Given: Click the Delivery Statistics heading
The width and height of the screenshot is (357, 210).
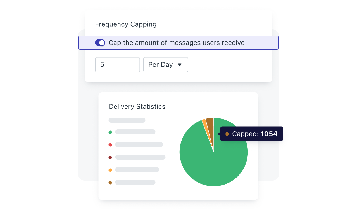Looking at the screenshot, I should click(137, 107).
